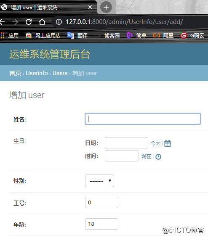Click the 运维系统管理后台 site title

click(50, 54)
